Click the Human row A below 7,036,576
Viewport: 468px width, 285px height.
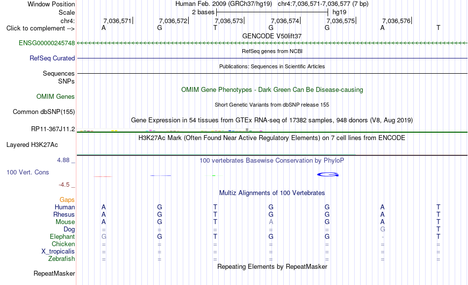pyautogui.click(x=382, y=207)
